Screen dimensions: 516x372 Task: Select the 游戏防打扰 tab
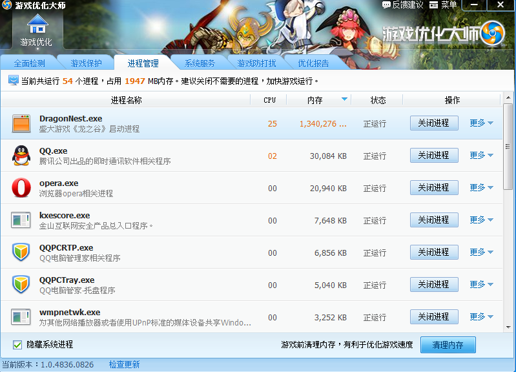pyautogui.click(x=256, y=63)
